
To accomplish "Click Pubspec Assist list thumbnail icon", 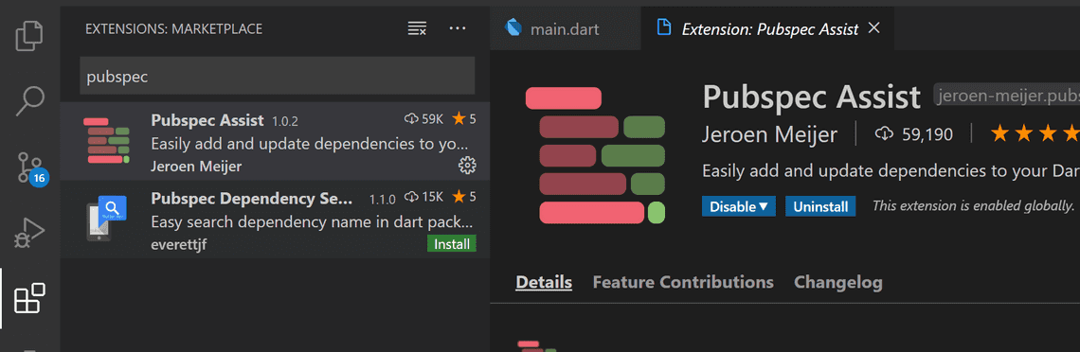I will click(107, 141).
